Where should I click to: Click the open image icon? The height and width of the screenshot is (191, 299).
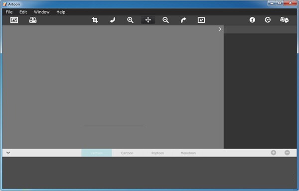tap(14, 20)
